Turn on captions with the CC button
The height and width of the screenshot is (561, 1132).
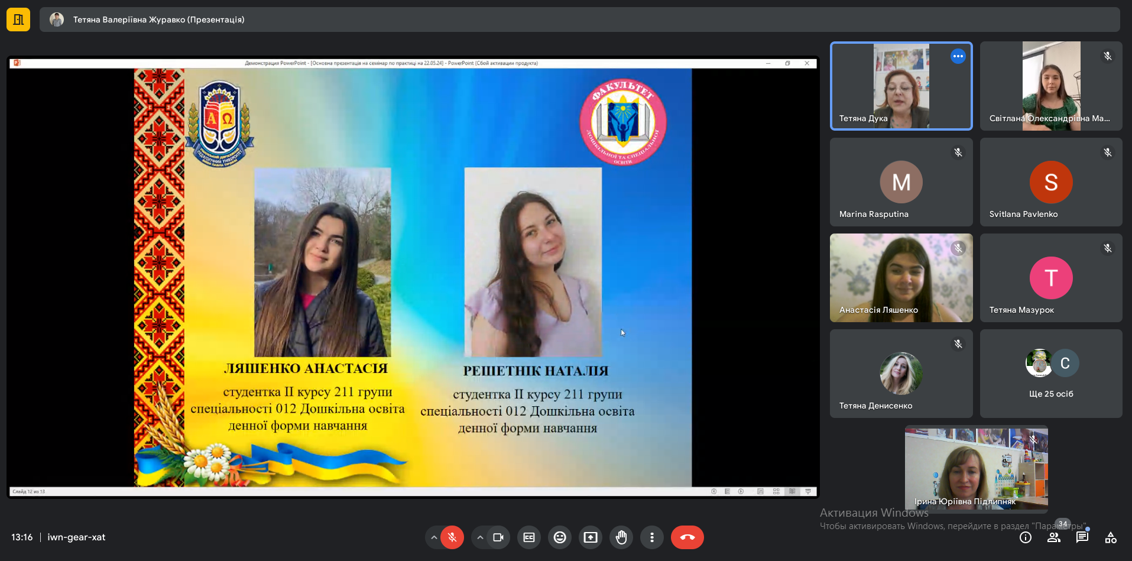(529, 537)
